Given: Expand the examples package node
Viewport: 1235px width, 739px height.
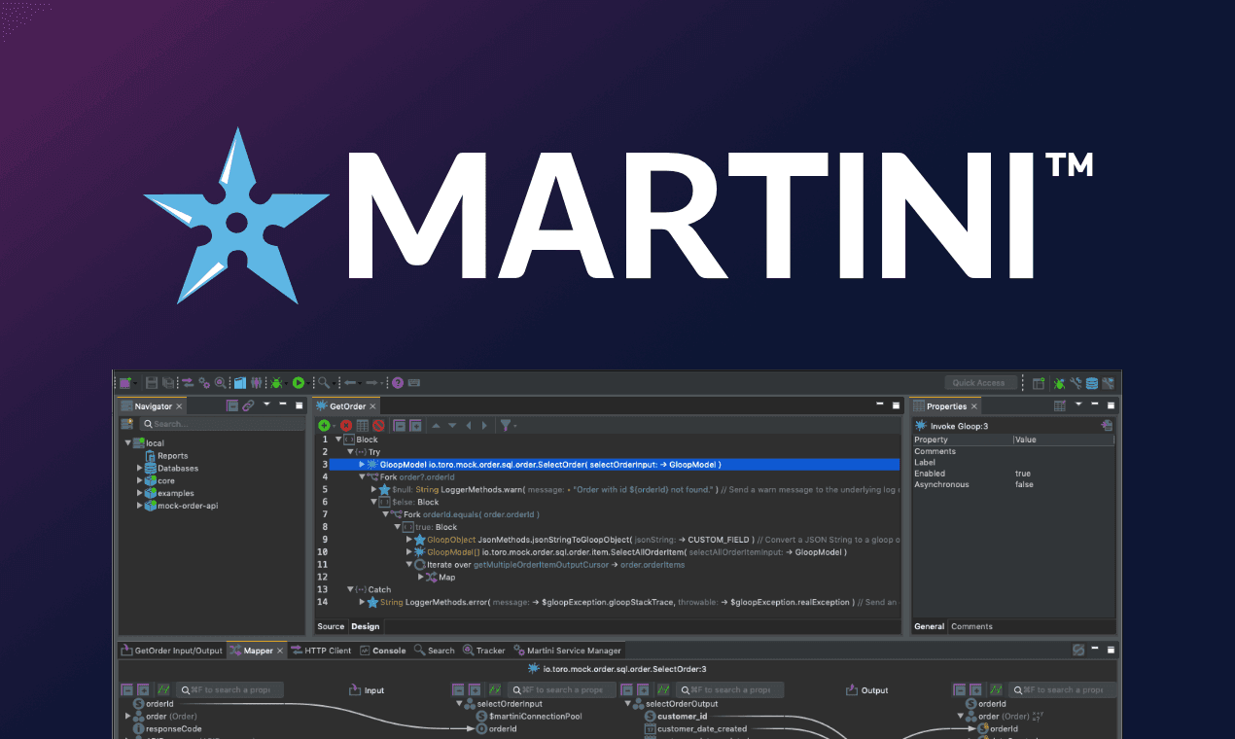Looking at the screenshot, I should 139,493.
